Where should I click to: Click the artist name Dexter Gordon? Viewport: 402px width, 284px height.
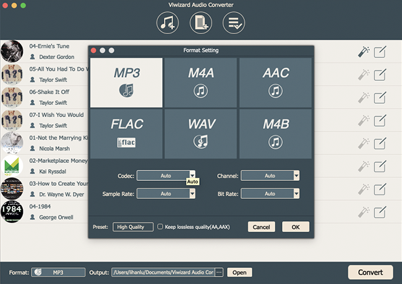pyautogui.click(x=57, y=57)
